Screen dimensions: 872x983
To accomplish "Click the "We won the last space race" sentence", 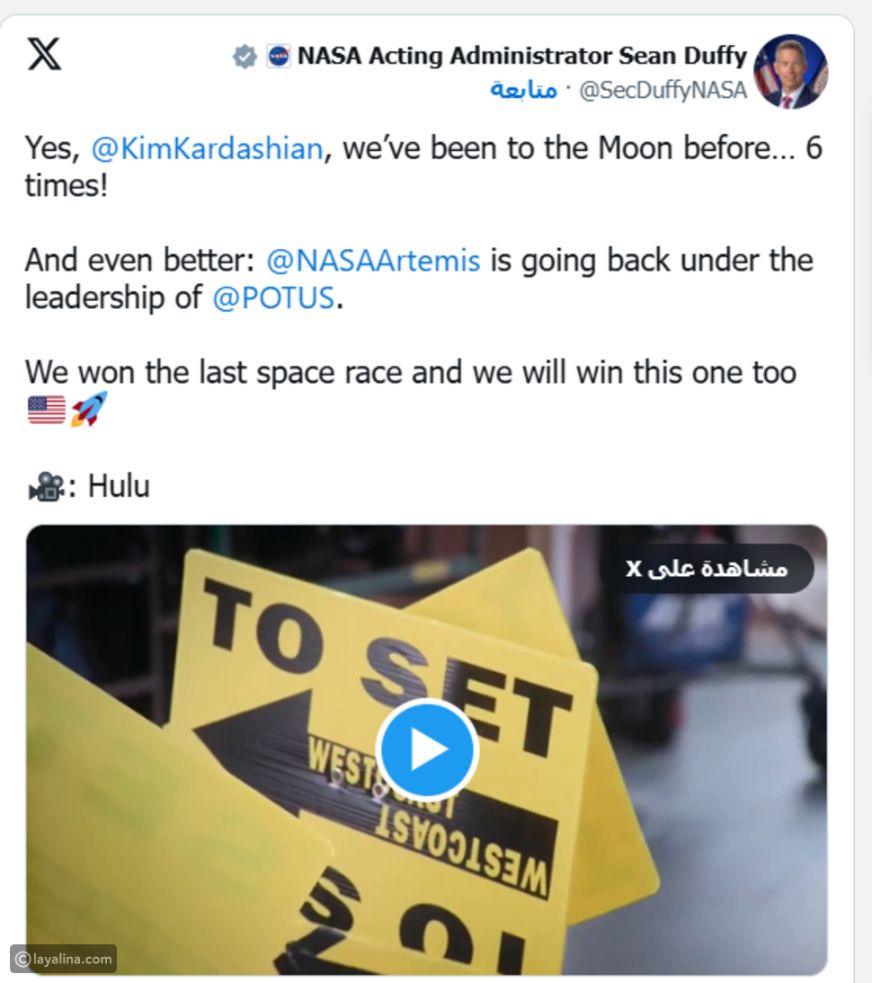I will tap(410, 372).
